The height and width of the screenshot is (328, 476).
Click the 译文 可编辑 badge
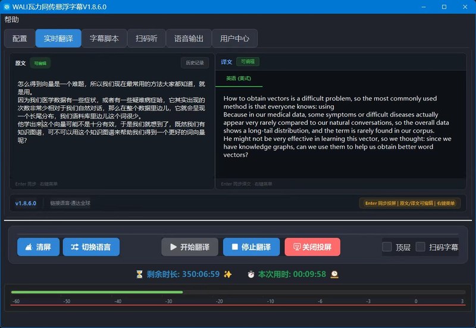pyautogui.click(x=248, y=62)
